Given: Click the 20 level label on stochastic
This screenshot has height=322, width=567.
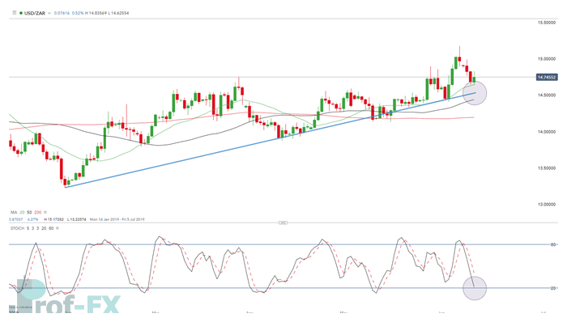Looking at the screenshot, I should 553,288.
